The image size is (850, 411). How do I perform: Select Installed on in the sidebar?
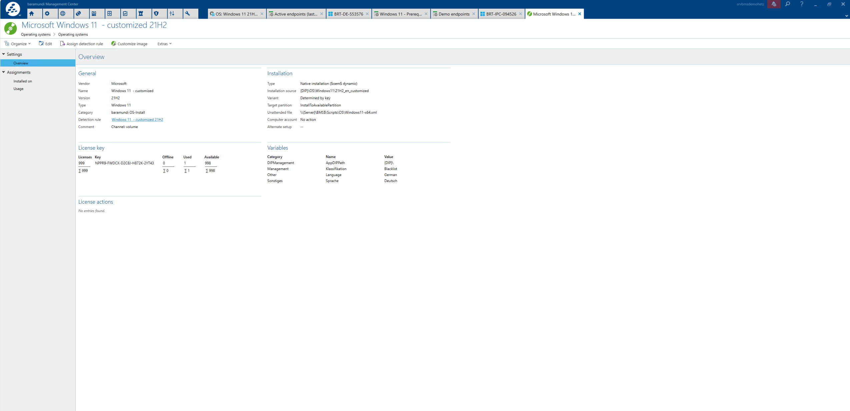(x=23, y=81)
